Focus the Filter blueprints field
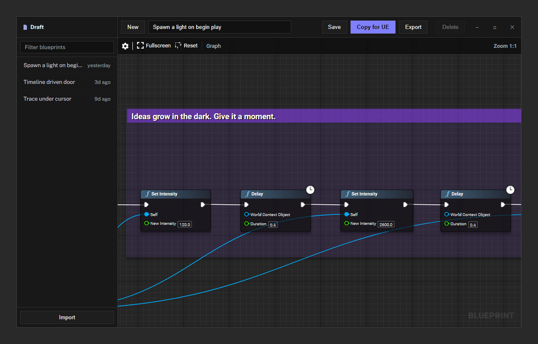 click(67, 47)
